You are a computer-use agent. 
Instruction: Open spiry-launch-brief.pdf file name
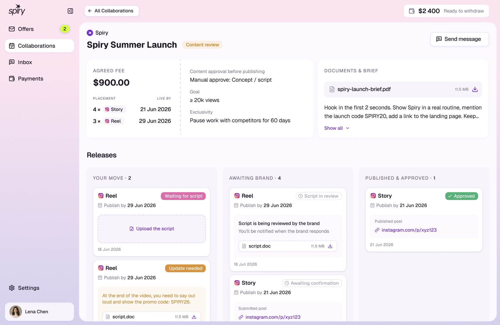pyautogui.click(x=364, y=89)
